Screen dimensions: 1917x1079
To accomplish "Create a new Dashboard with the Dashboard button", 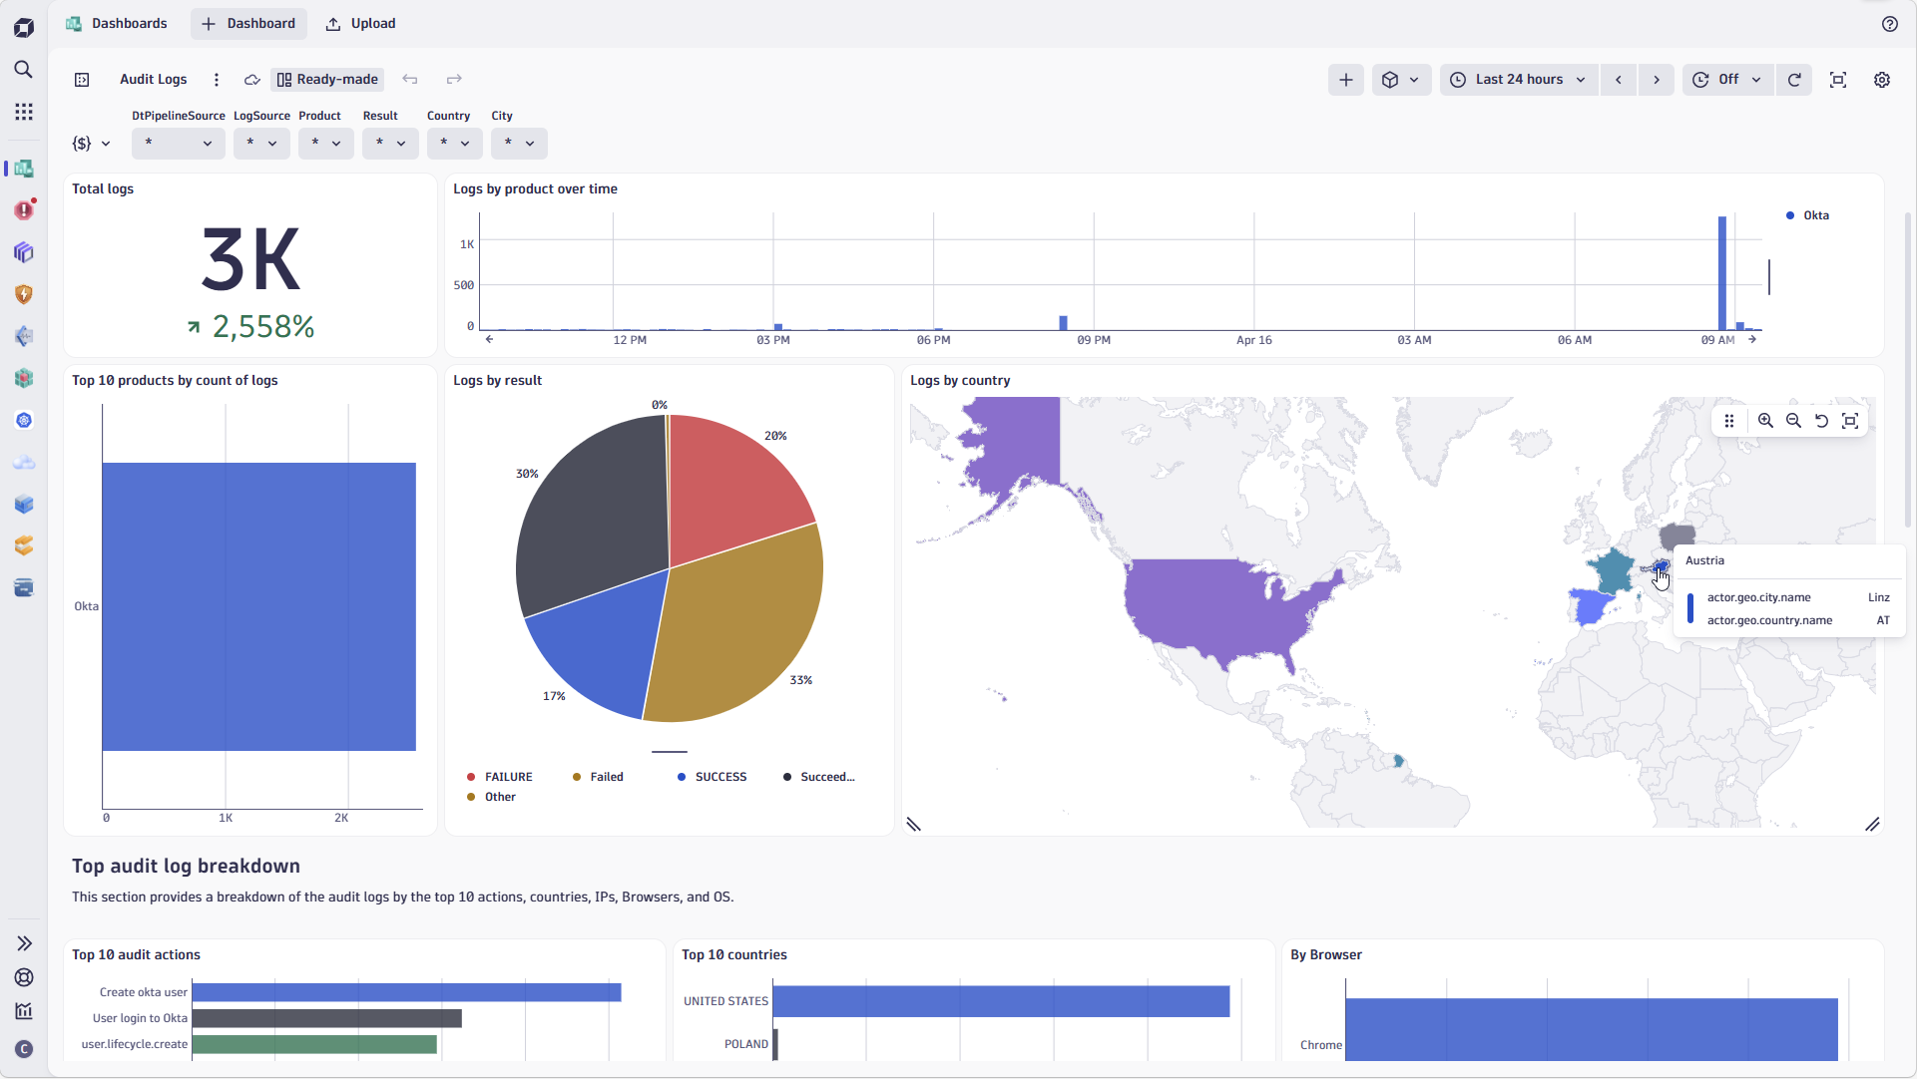I will (247, 23).
